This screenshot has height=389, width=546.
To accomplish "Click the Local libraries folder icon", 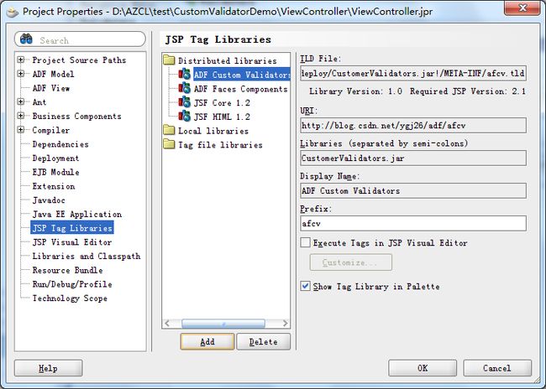I will [x=169, y=130].
